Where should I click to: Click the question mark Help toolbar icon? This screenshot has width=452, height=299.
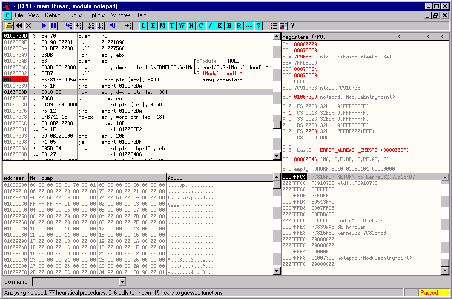293,26
